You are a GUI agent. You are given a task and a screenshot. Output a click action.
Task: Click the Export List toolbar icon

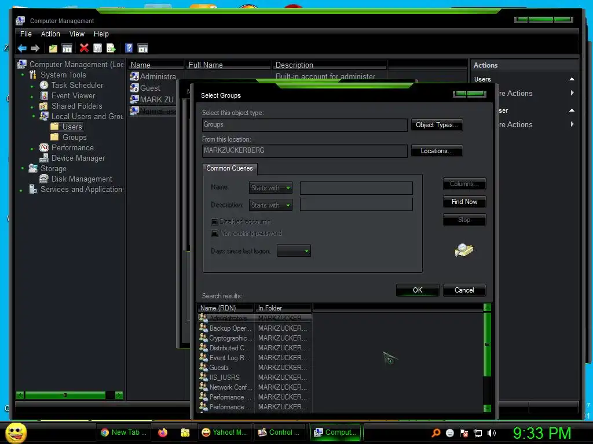pyautogui.click(x=111, y=49)
